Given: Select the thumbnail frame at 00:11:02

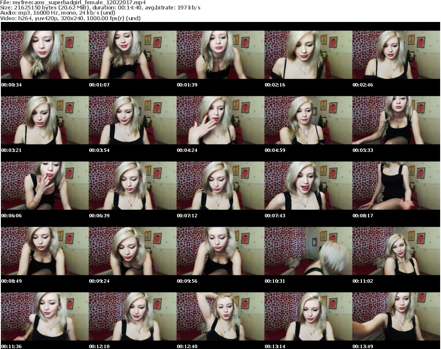Looking at the screenshot, I should click(x=396, y=251).
